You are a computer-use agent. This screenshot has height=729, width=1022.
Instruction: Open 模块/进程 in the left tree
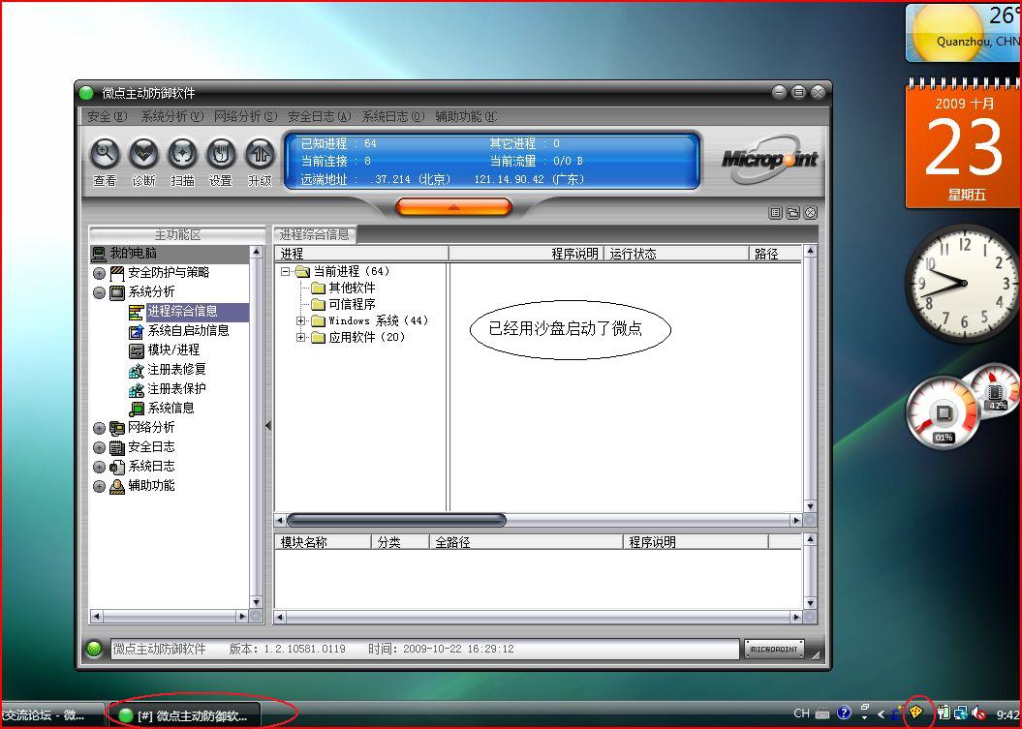(173, 349)
